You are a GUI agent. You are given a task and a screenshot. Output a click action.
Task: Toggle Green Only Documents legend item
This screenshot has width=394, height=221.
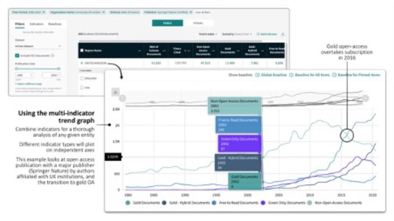click(x=283, y=203)
